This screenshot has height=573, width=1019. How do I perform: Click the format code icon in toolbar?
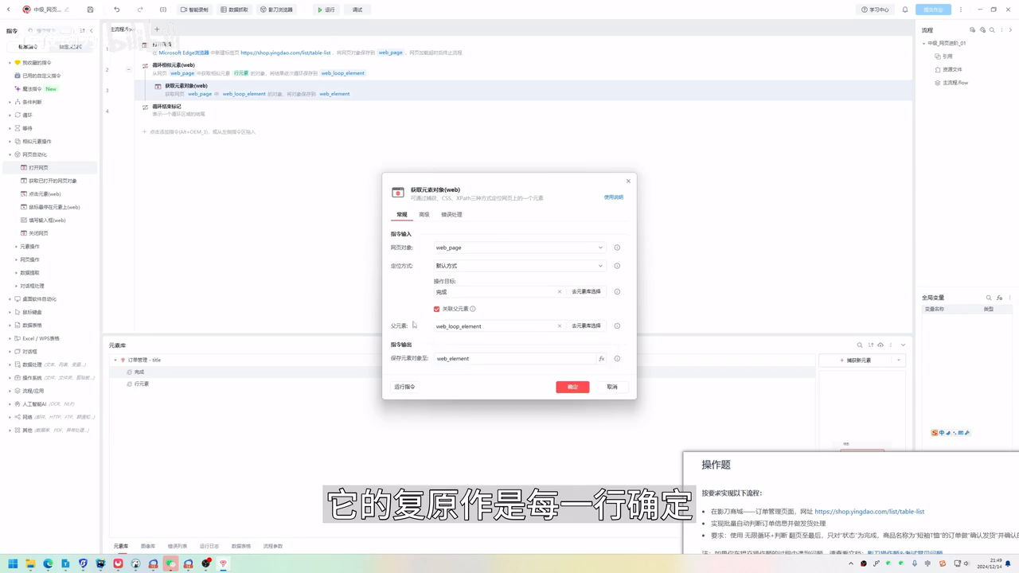click(x=163, y=10)
